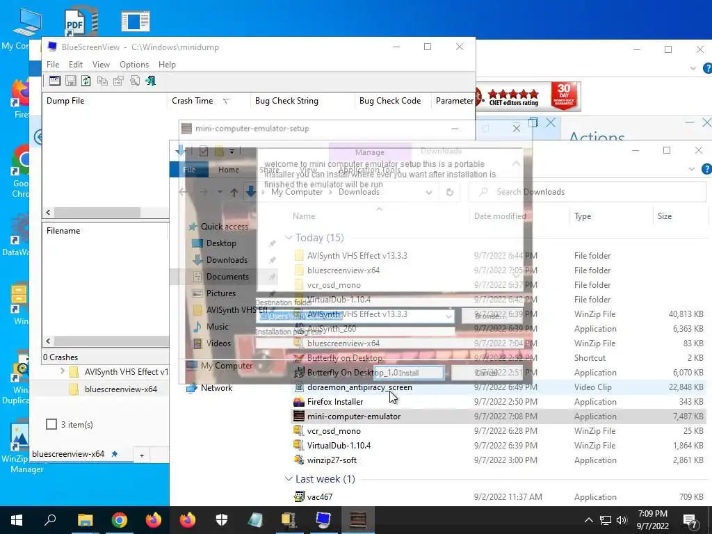Add a new tab with the plus button
The image size is (712, 534).
click(x=142, y=455)
